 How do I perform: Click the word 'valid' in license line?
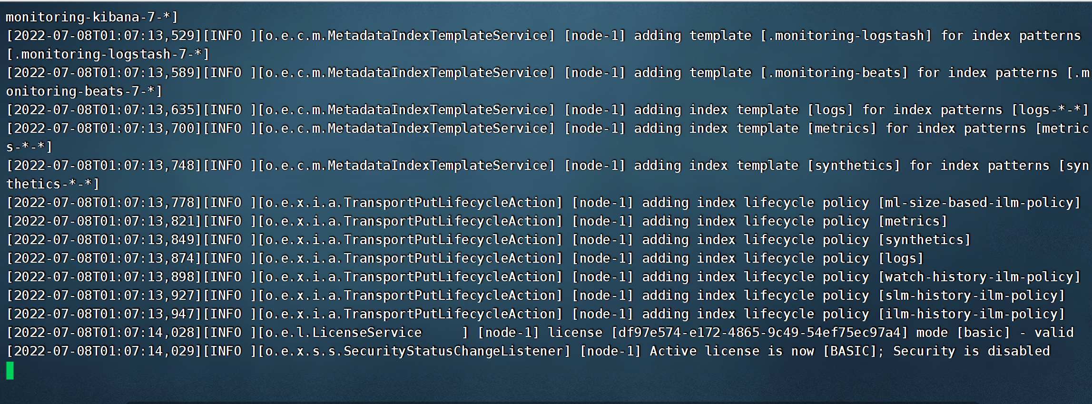pyautogui.click(x=1054, y=333)
